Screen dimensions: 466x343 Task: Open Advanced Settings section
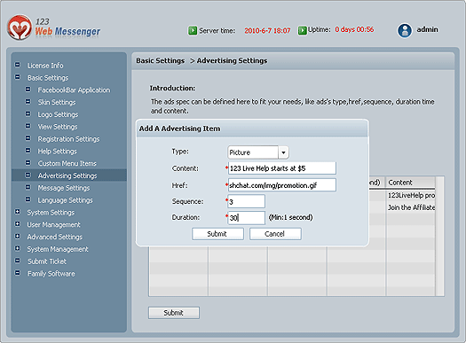click(x=55, y=237)
